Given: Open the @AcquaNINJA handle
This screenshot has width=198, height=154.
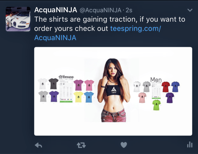Looking at the screenshot, I should 101,10.
